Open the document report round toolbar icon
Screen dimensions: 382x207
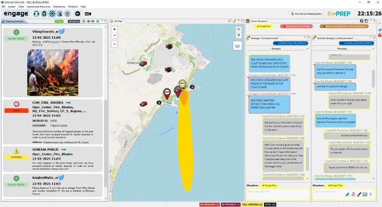pos(67,13)
